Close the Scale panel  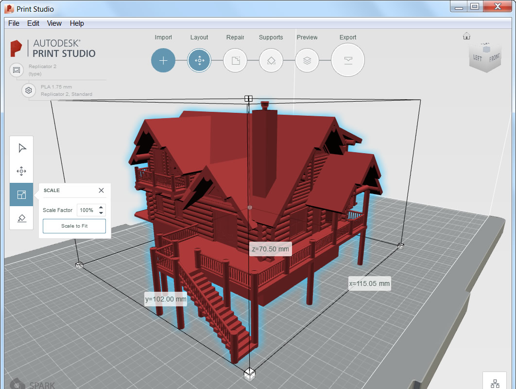coord(101,190)
